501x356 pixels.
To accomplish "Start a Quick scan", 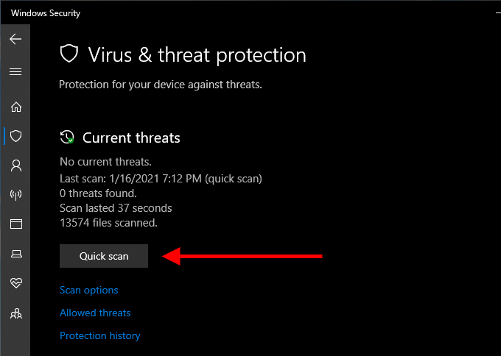I will coord(104,256).
